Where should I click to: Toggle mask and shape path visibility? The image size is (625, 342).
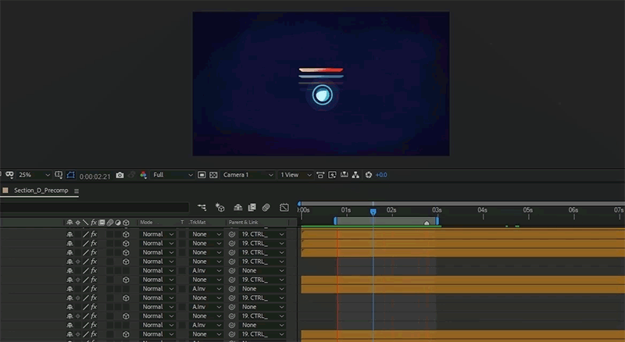tap(70, 175)
